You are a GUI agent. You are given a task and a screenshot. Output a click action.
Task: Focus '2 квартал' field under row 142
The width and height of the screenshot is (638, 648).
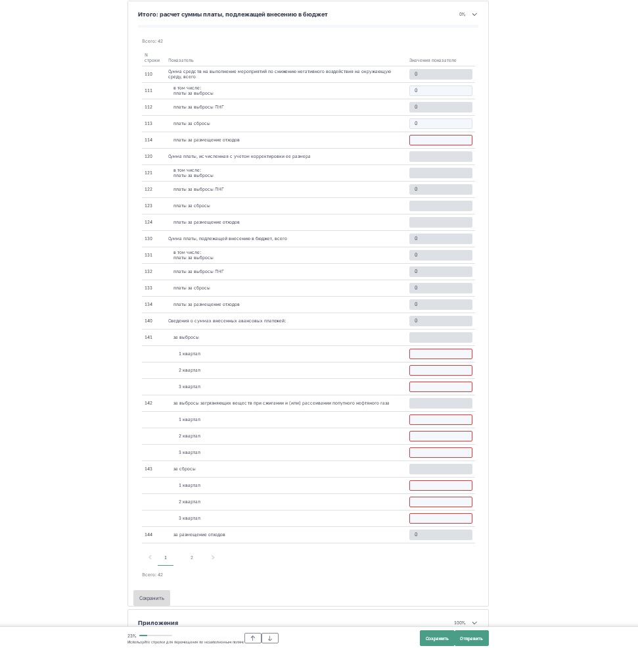click(440, 436)
